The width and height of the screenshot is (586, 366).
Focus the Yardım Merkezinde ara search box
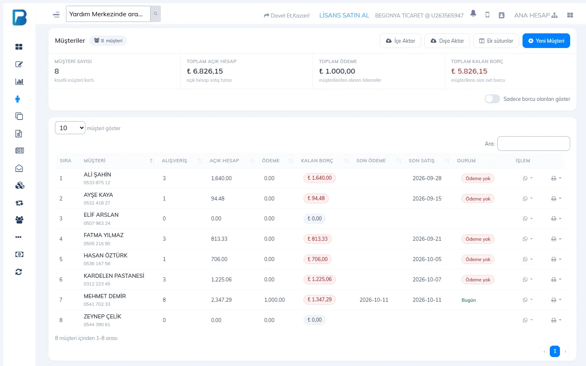point(108,14)
